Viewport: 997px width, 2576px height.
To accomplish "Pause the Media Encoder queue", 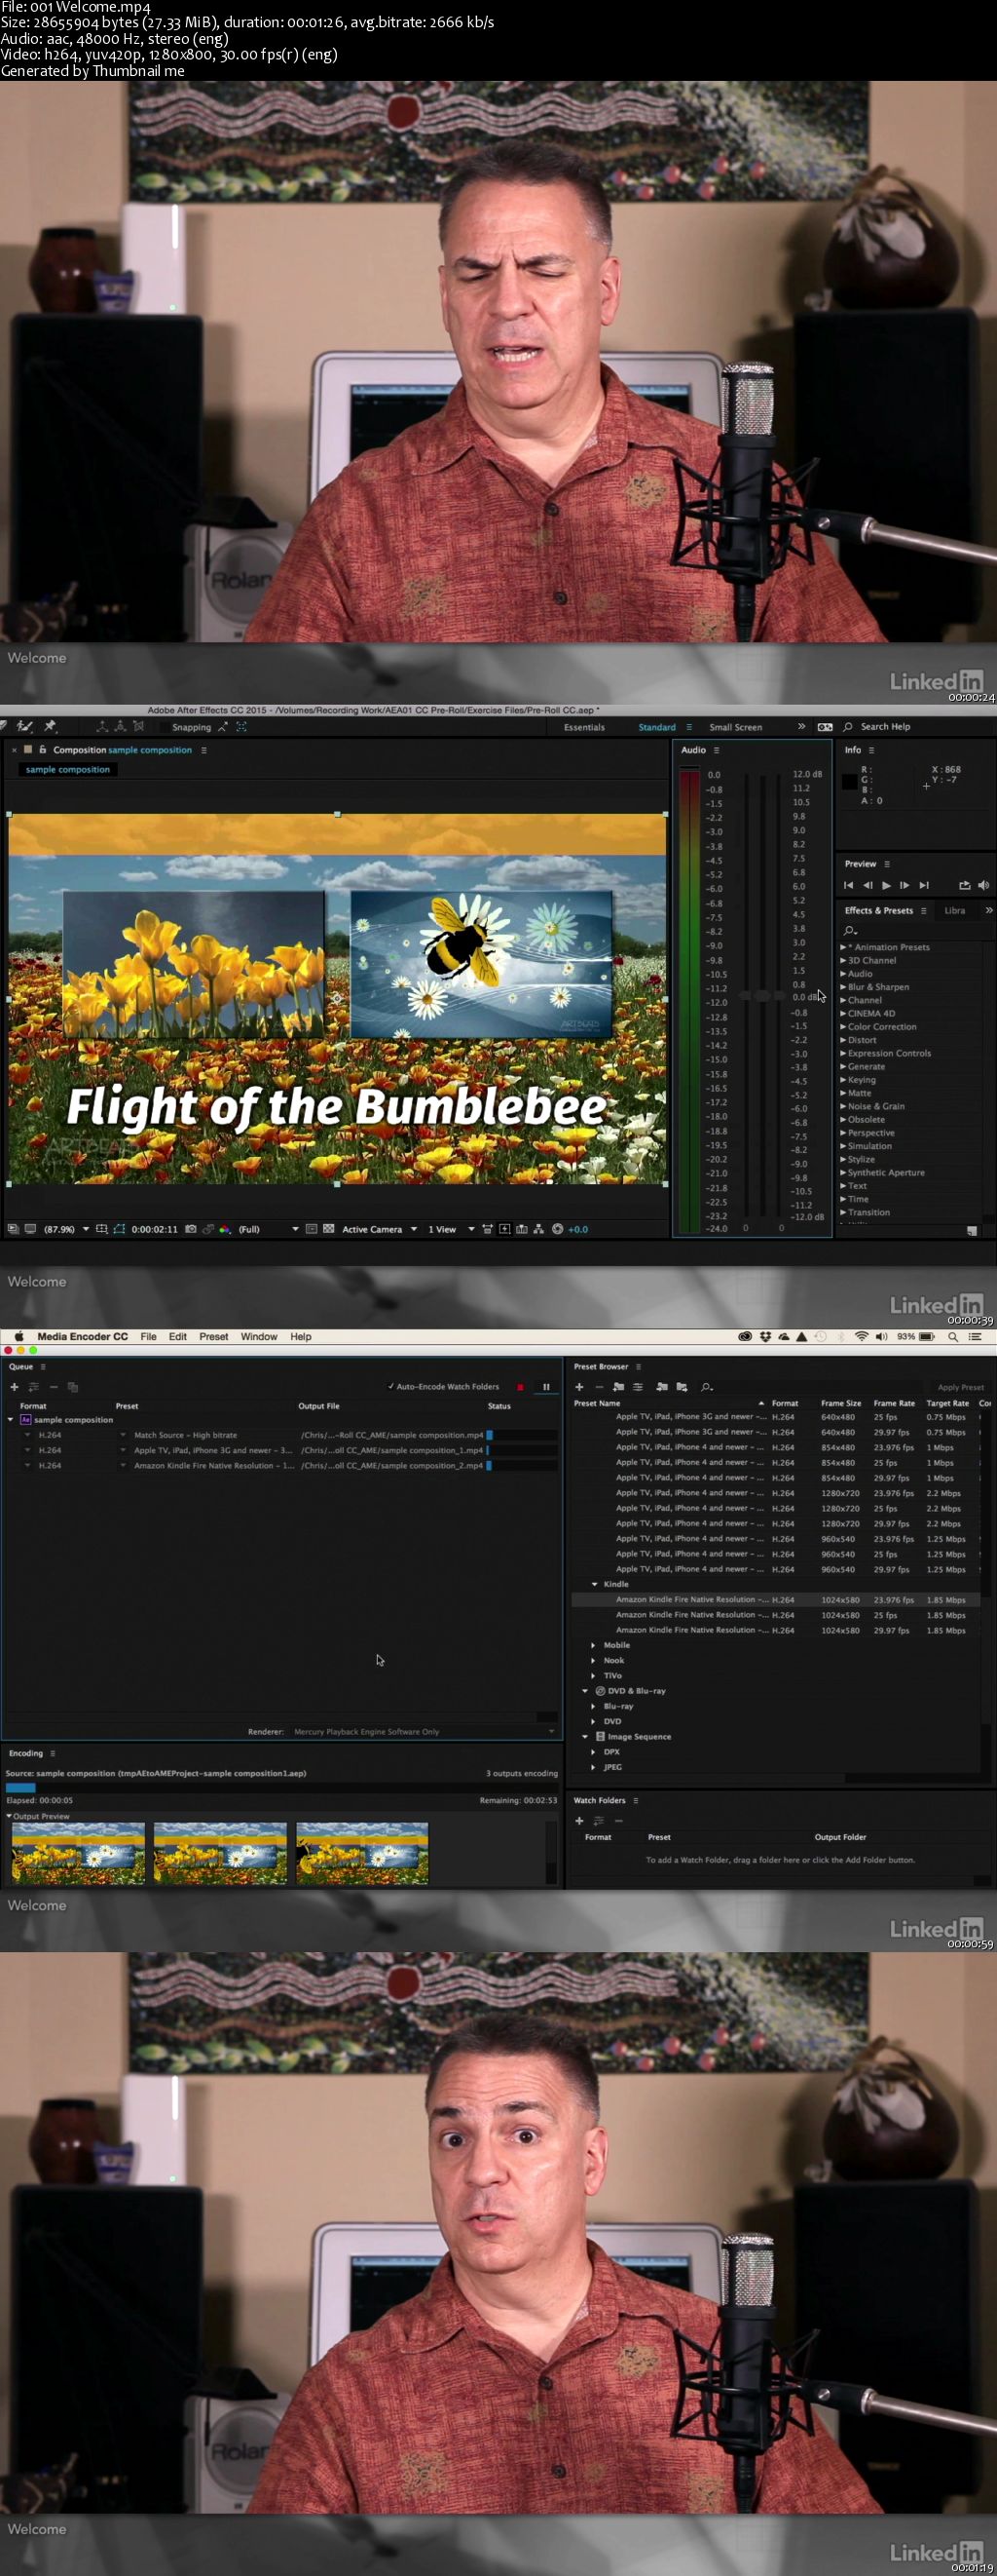I will pyautogui.click(x=545, y=1387).
